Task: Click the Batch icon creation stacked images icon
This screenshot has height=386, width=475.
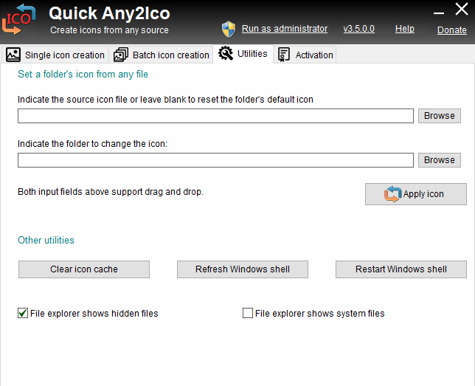Action: point(121,55)
